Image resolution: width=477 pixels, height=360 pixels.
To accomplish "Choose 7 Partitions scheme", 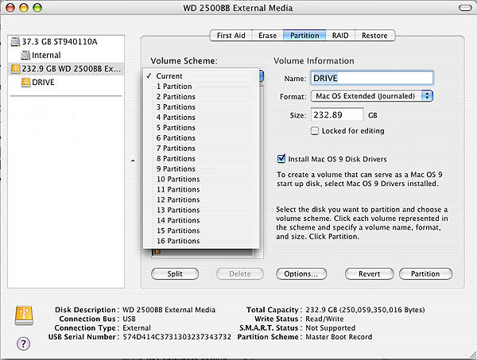I will tap(201, 149).
